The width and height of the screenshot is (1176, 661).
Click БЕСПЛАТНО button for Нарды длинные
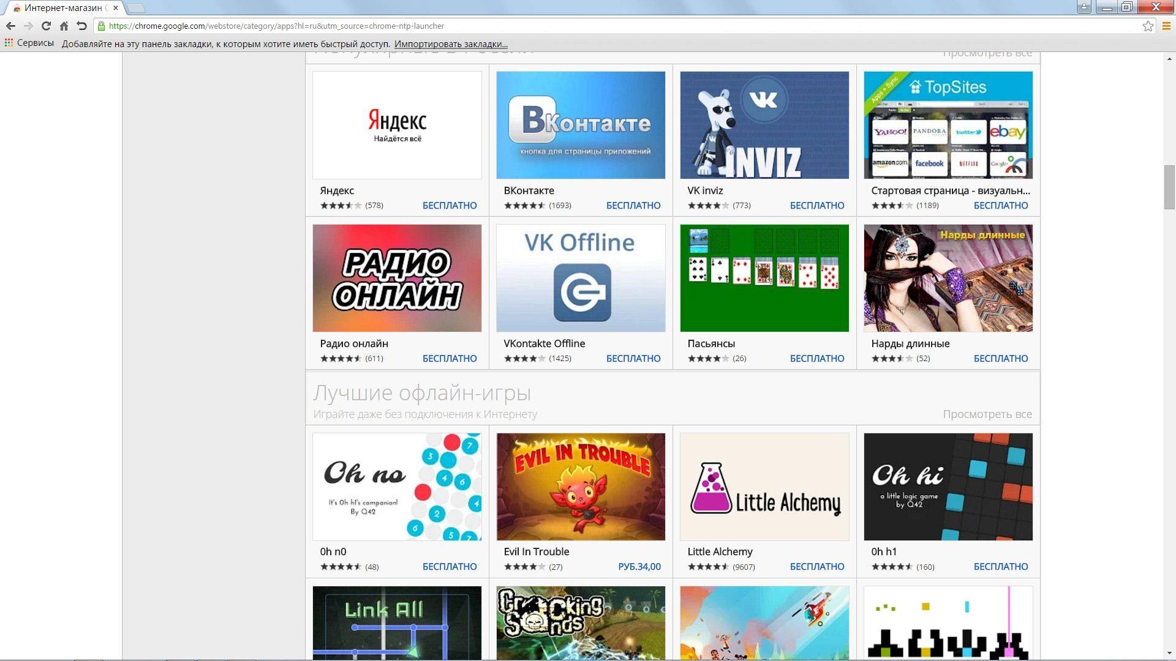pos(1001,359)
